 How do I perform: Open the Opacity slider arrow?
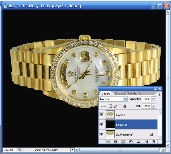click(x=154, y=99)
